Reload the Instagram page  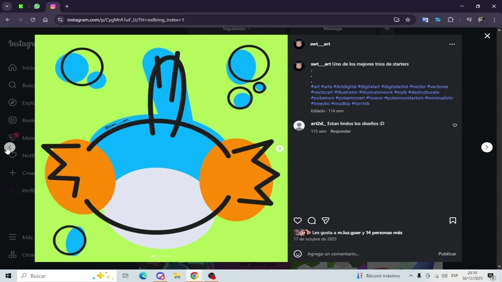[33, 20]
